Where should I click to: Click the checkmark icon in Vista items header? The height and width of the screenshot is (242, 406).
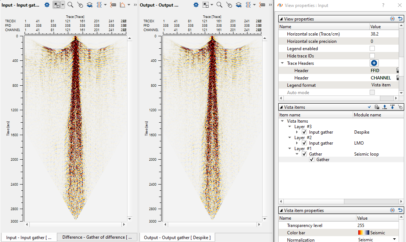coord(370,107)
